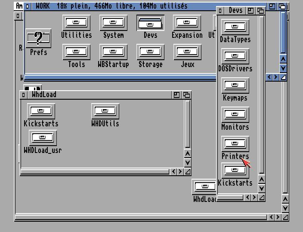303x232 pixels.
Task: Open the DataTypes drawer in Devs window
Action: [235, 27]
